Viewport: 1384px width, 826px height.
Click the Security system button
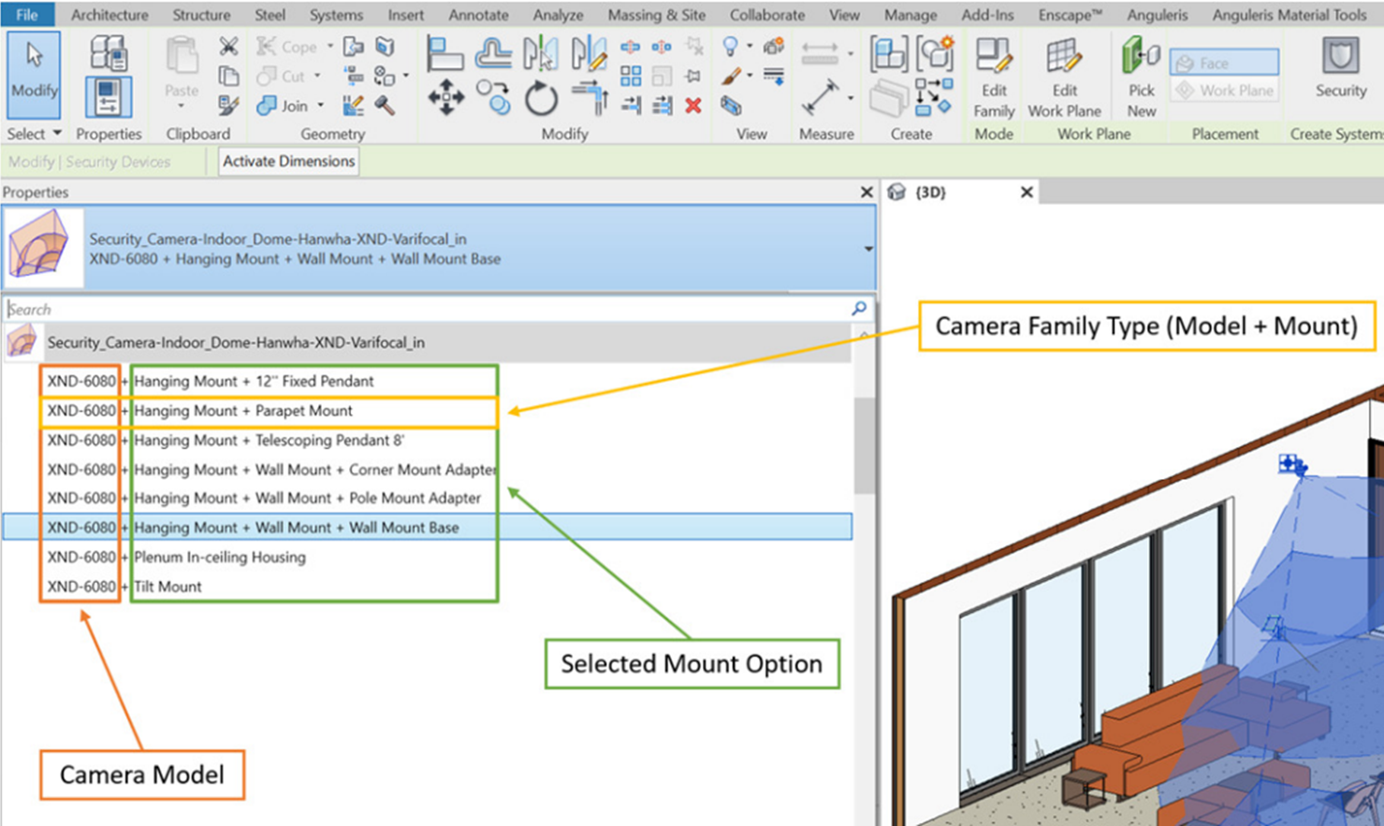1341,68
